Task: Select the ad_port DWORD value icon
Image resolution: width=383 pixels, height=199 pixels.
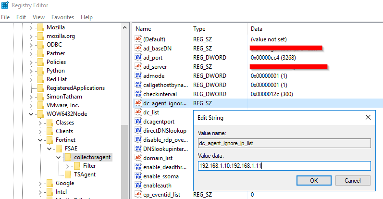Action: [x=139, y=58]
